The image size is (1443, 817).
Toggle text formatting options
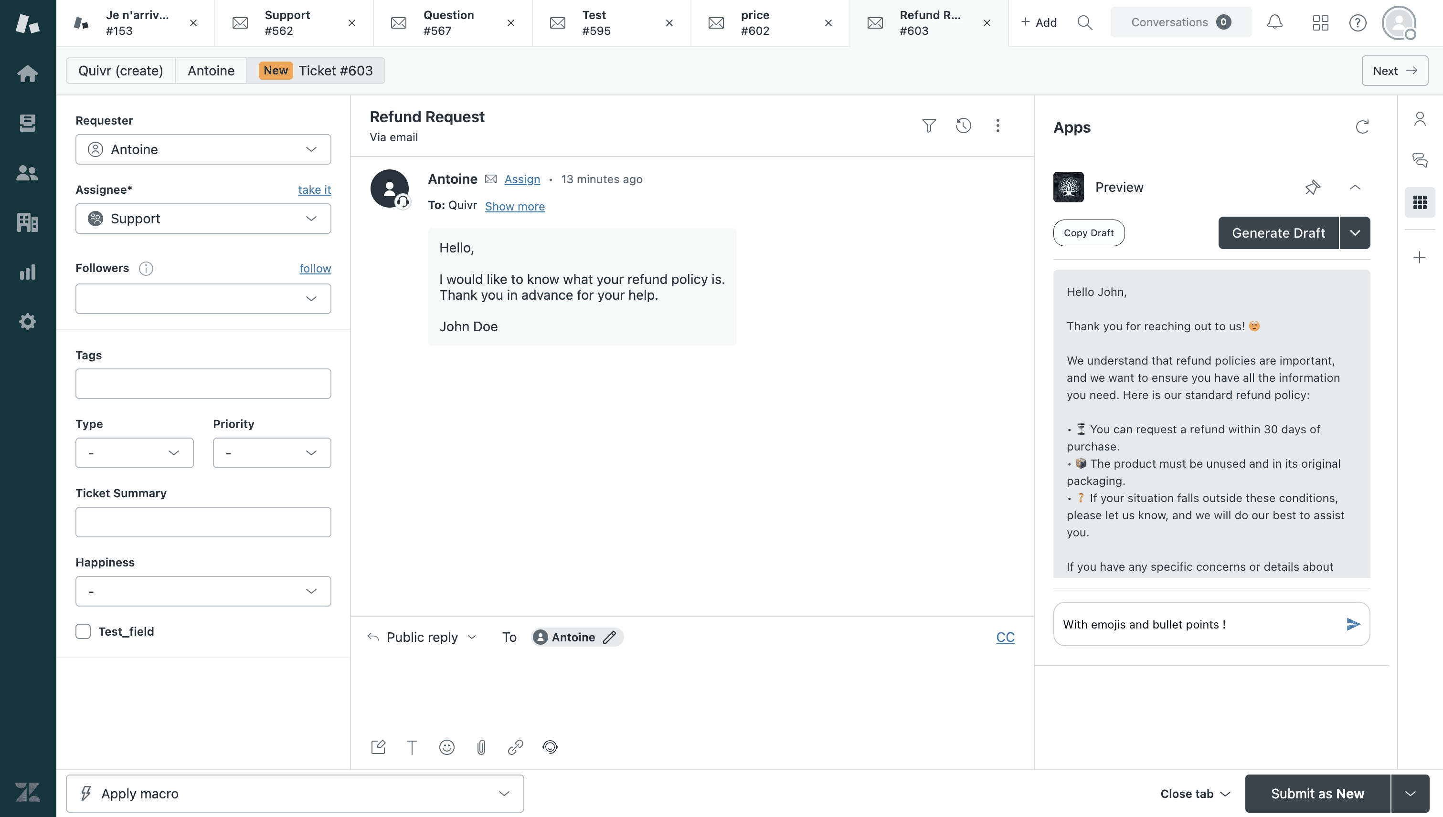point(412,747)
